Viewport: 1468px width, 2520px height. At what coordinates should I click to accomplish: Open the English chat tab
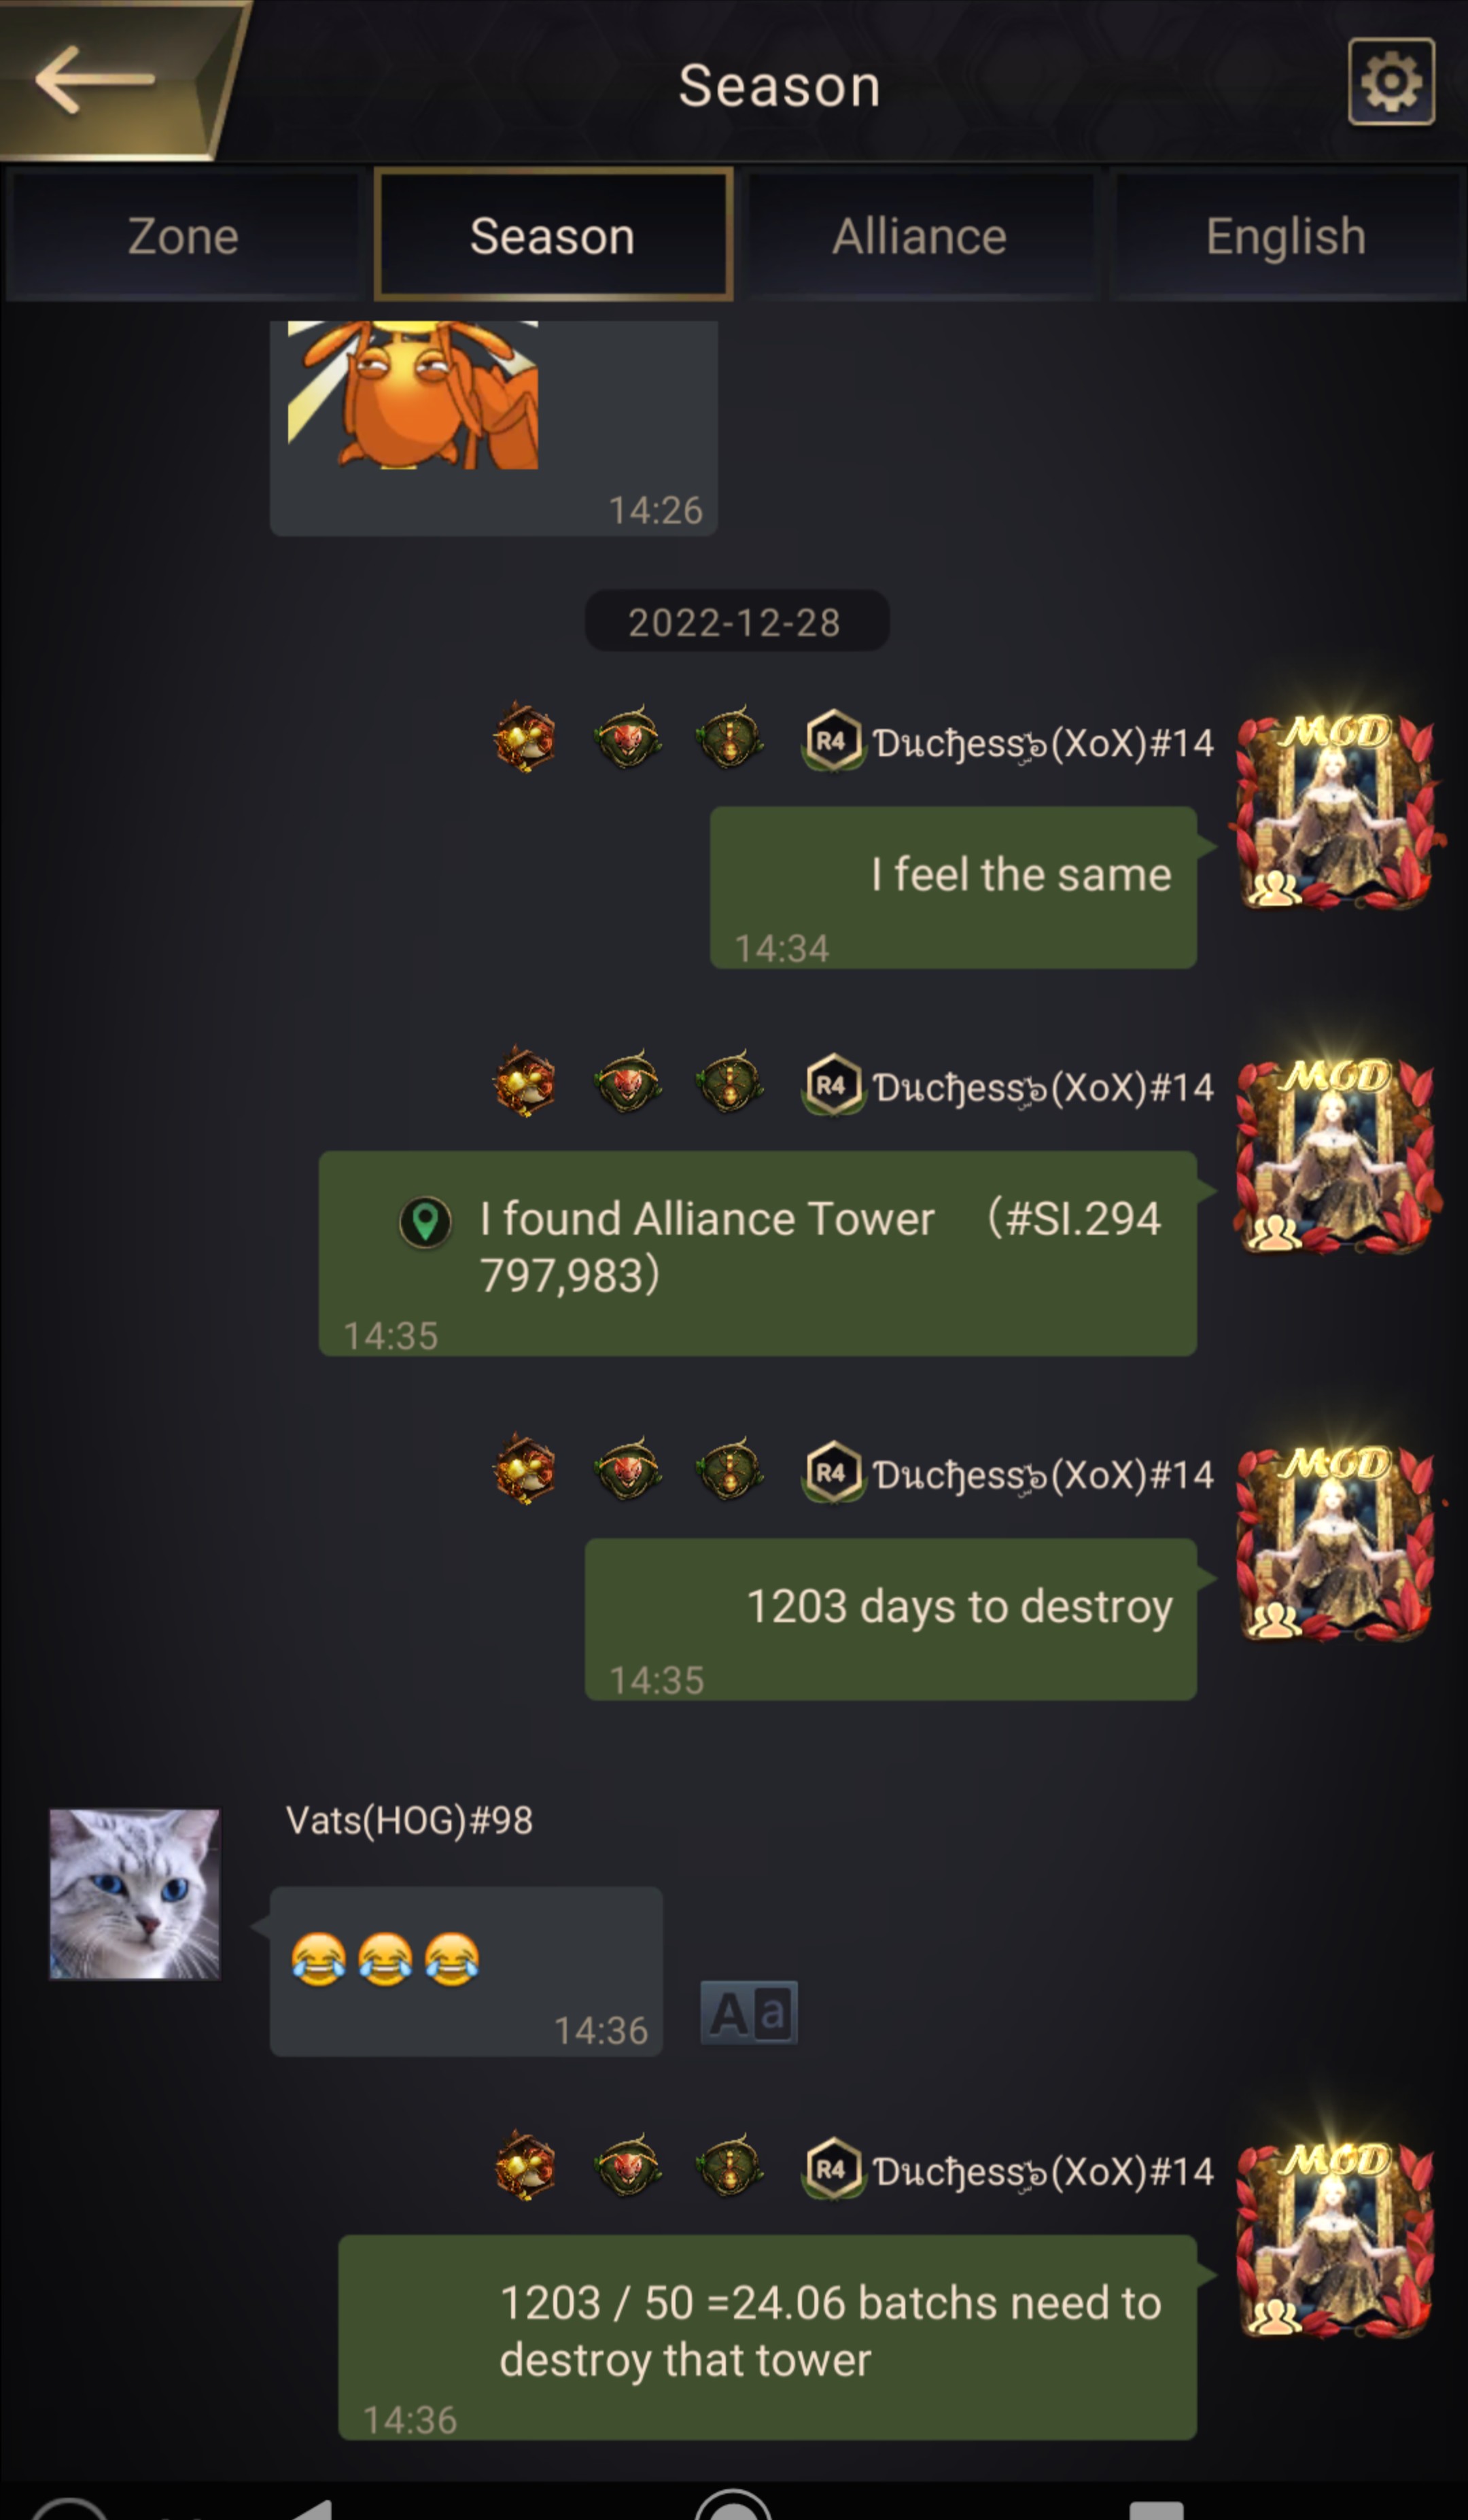point(1286,236)
